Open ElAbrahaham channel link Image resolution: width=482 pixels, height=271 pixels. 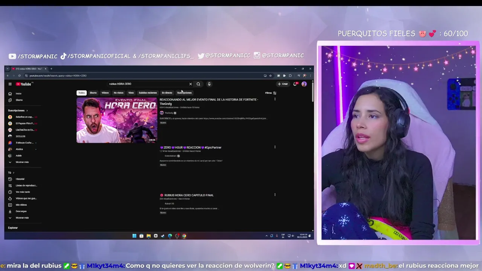171,156
